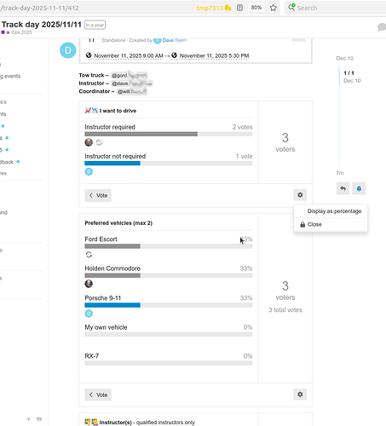Jump to Dec 10 on the timeline
The width and height of the screenshot is (386, 426).
pyautogui.click(x=345, y=58)
